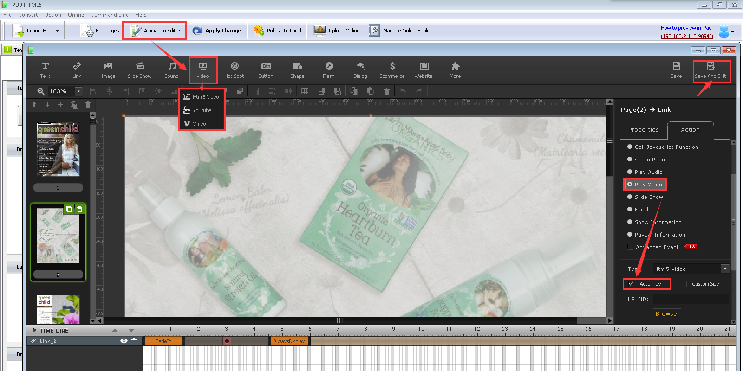The width and height of the screenshot is (743, 371).
Task: Add a Sound element
Action: [171, 70]
